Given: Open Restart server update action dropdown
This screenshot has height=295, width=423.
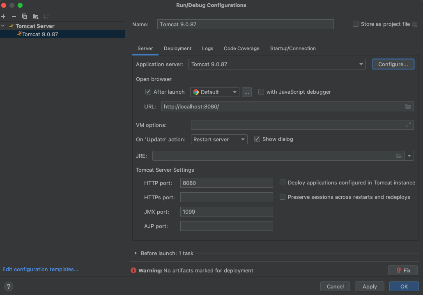Looking at the screenshot, I should [219, 139].
